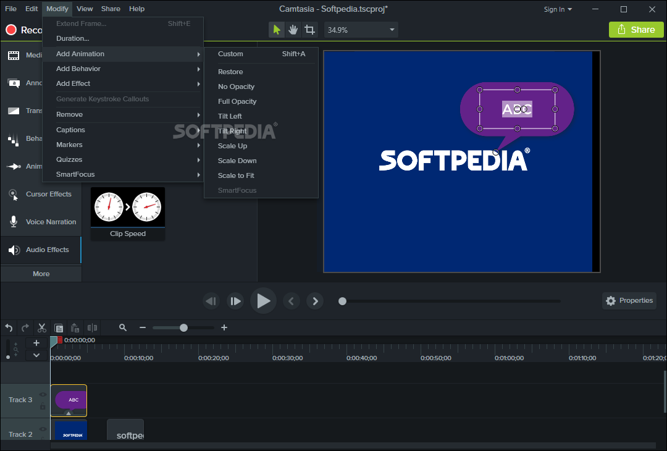This screenshot has height=451, width=667.
Task: Open the Voice Narration tab
Action: (41, 222)
